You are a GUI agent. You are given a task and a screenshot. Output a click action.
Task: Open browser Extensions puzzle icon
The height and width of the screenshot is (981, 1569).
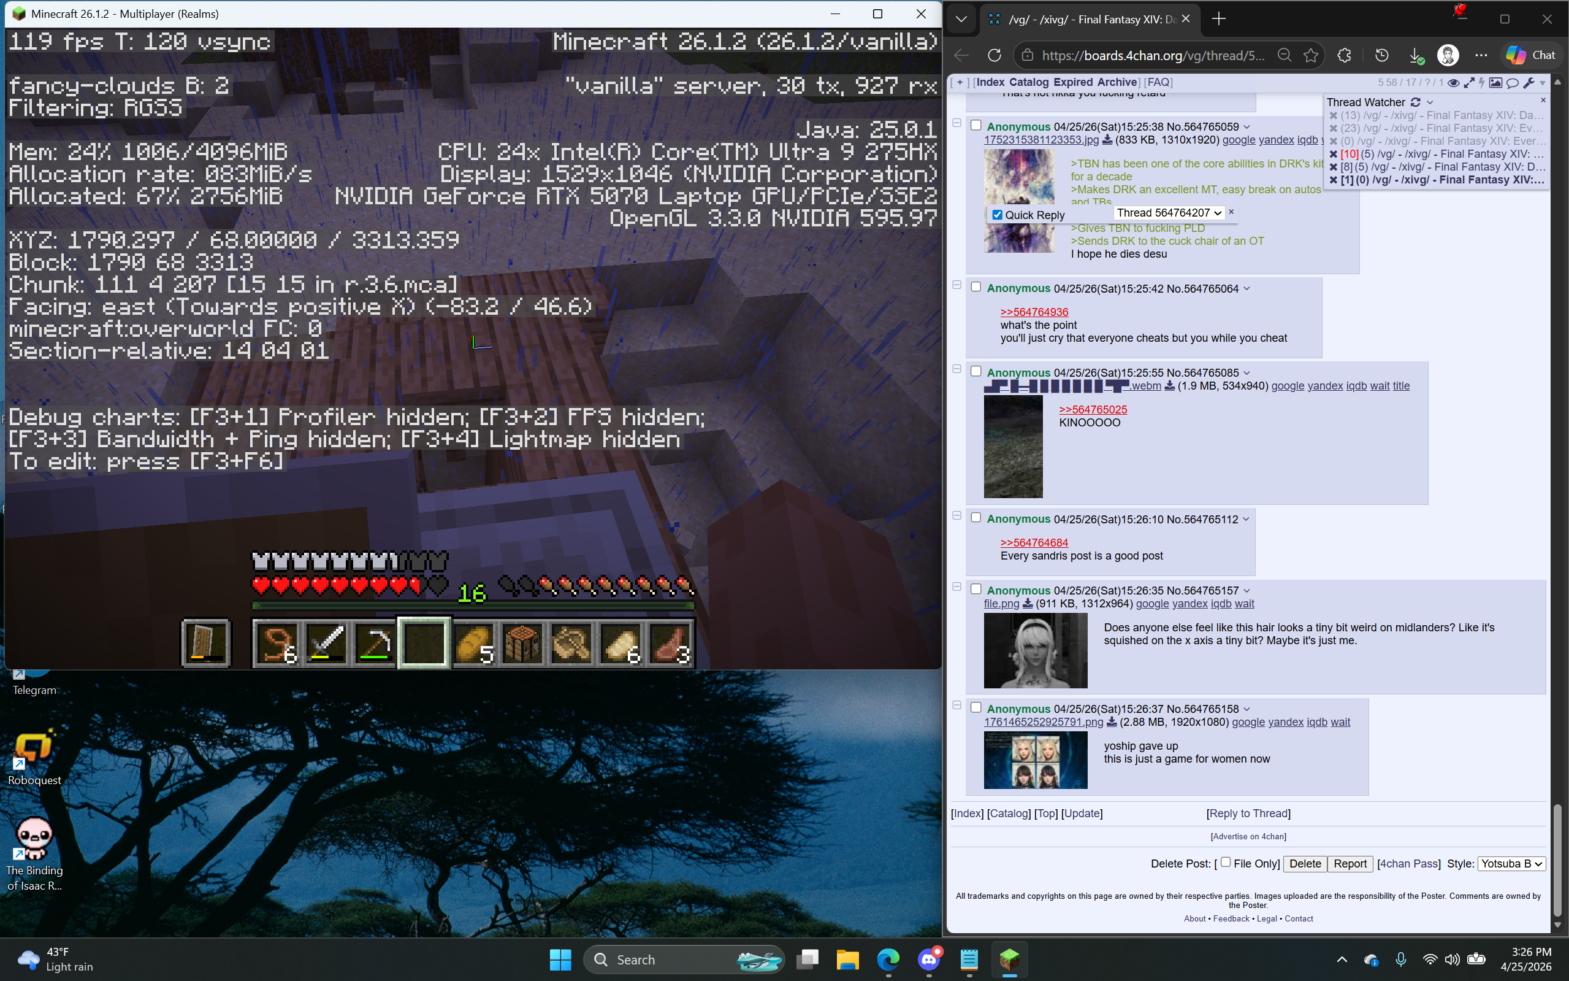point(1344,55)
